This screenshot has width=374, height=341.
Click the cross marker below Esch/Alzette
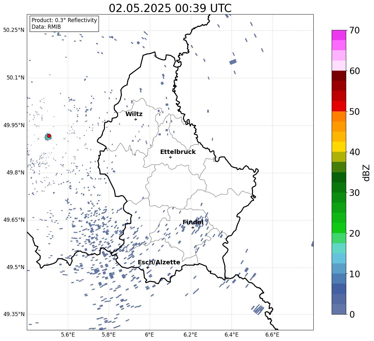(148, 268)
